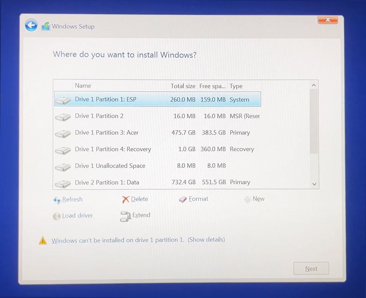Go back using the blue back arrow
Image resolution: width=366 pixels, height=298 pixels.
pyautogui.click(x=31, y=25)
